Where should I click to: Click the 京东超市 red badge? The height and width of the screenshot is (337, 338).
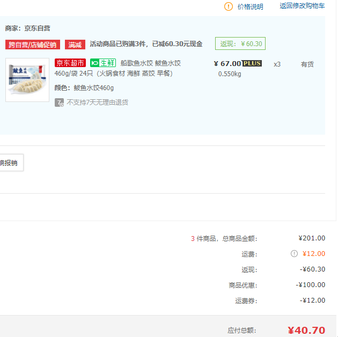70,63
